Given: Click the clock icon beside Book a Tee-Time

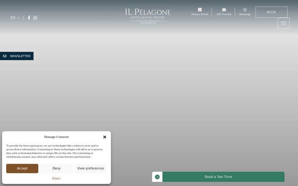Looking at the screenshot, I should click(x=157, y=177).
